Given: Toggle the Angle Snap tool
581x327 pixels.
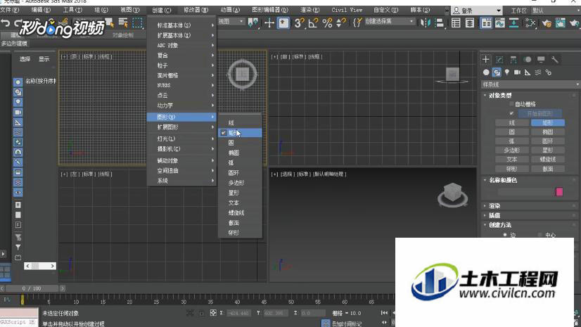Looking at the screenshot, I should tap(313, 23).
